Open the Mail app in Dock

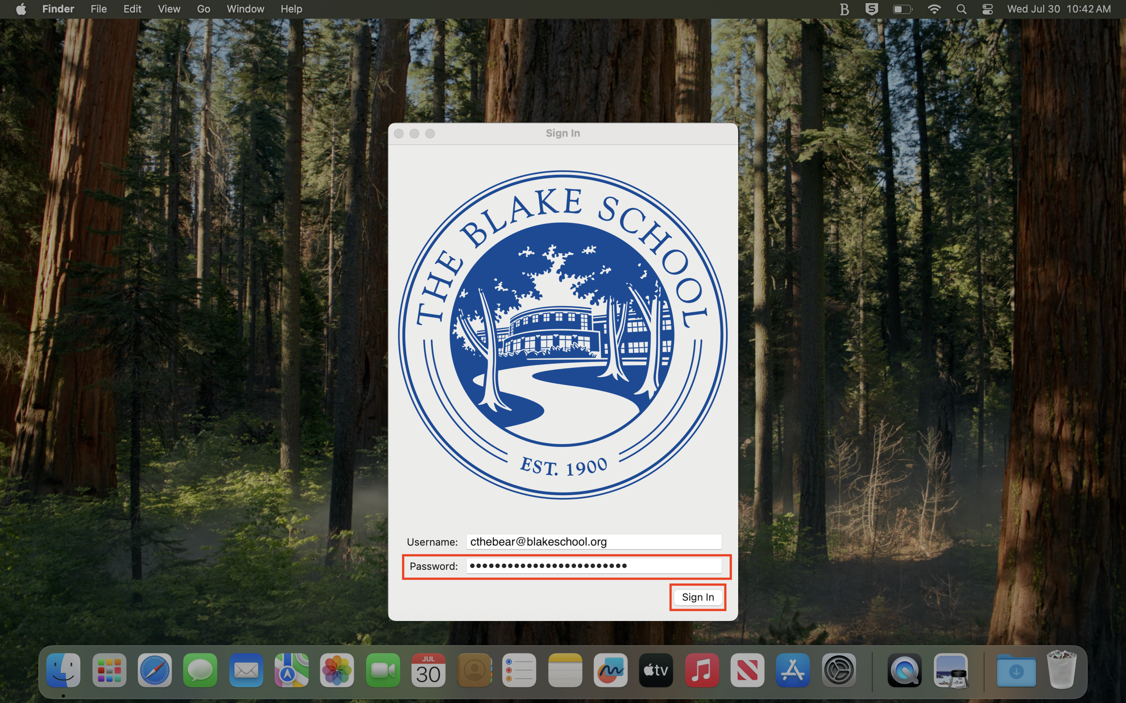click(x=246, y=670)
